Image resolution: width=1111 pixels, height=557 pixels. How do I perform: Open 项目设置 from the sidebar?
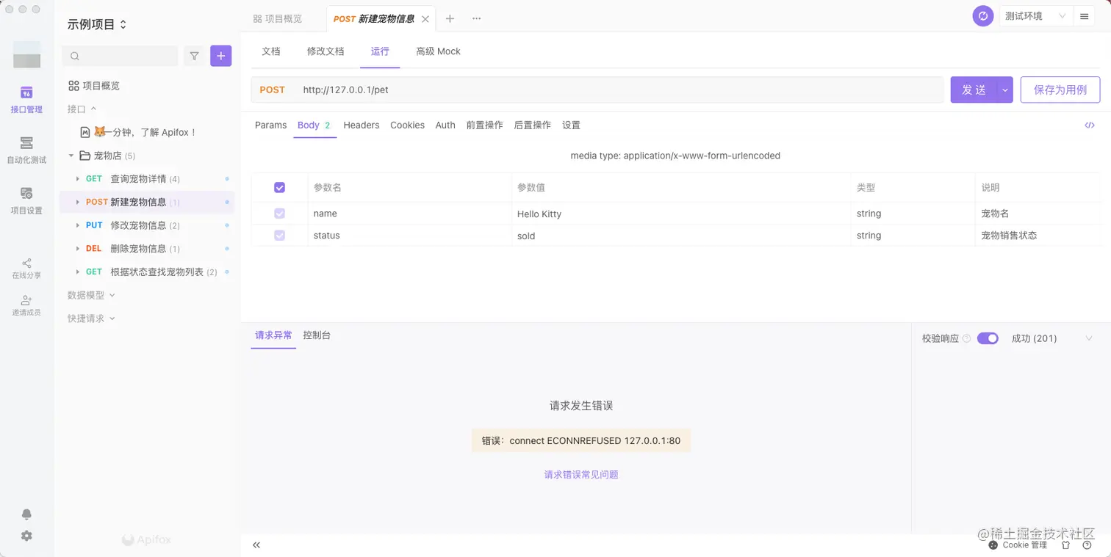pyautogui.click(x=26, y=200)
